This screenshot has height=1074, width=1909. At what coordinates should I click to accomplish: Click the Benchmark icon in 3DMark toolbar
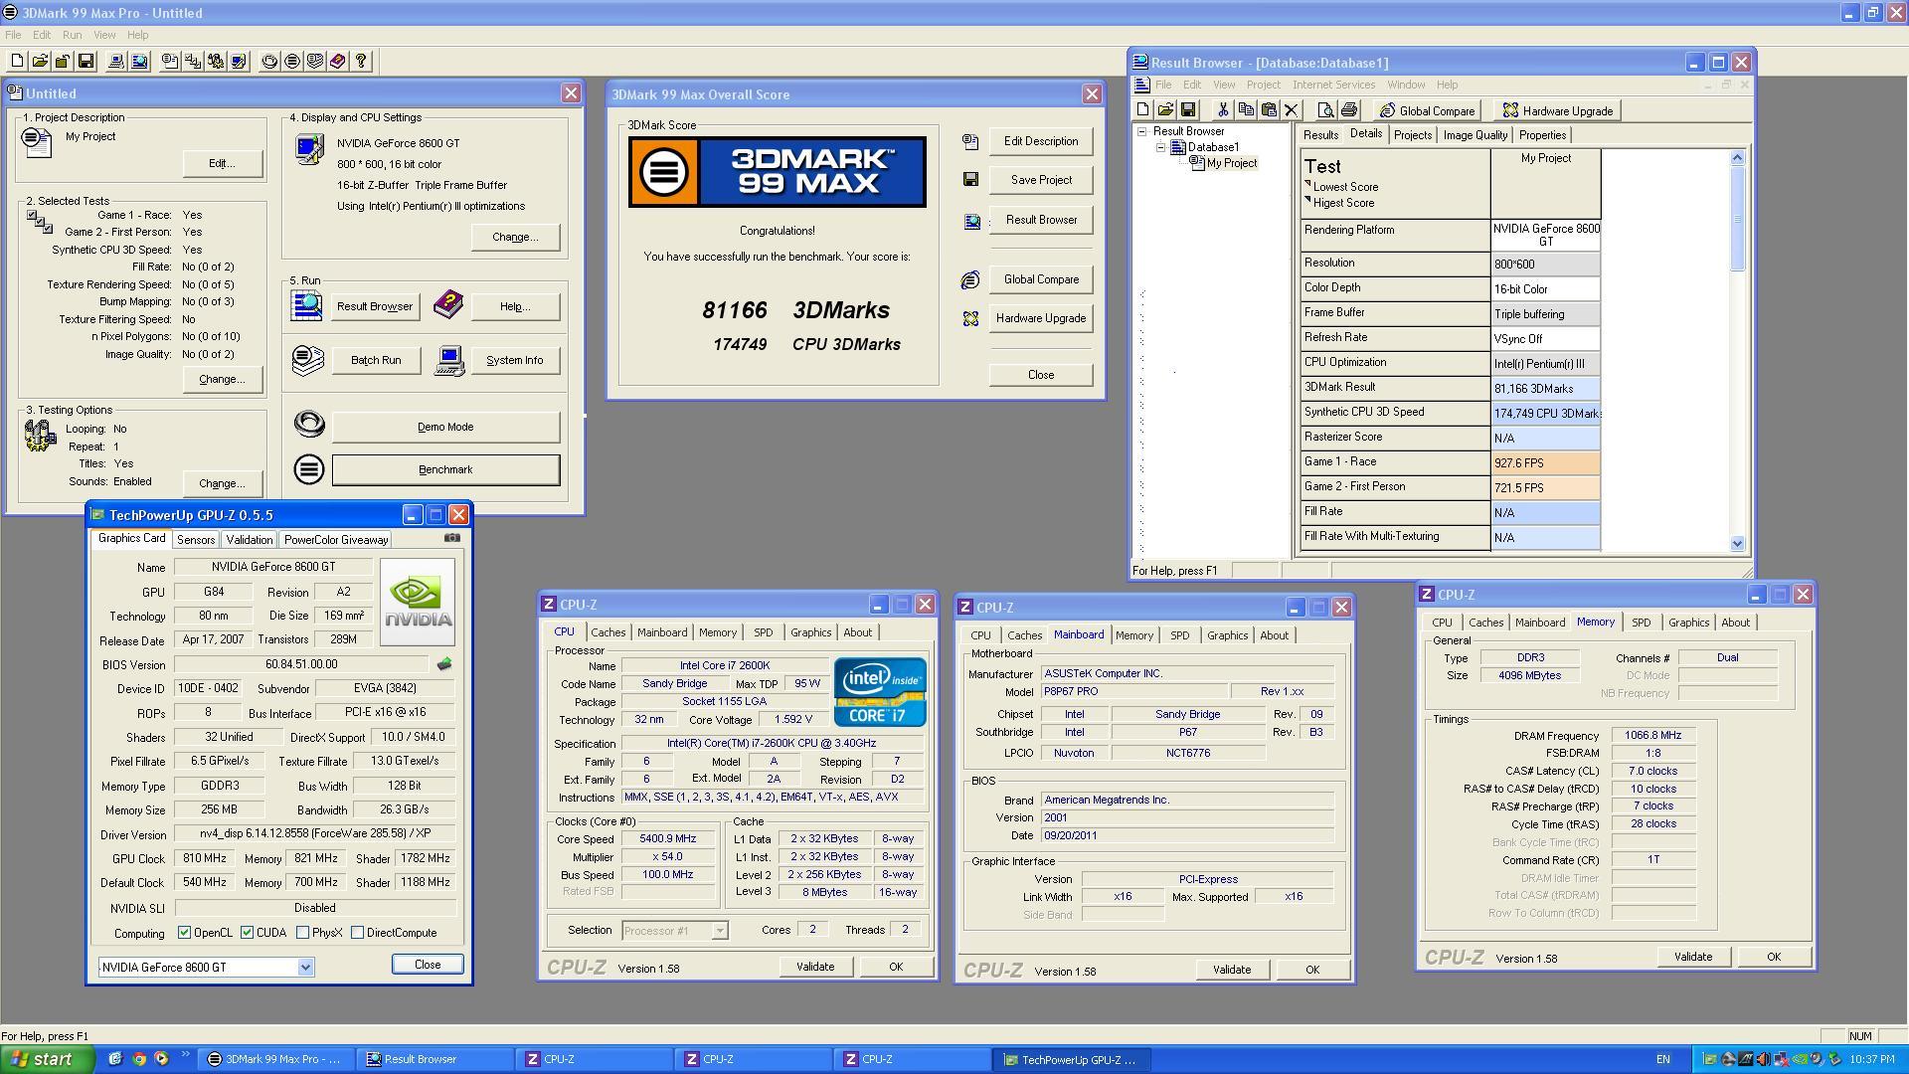292,61
